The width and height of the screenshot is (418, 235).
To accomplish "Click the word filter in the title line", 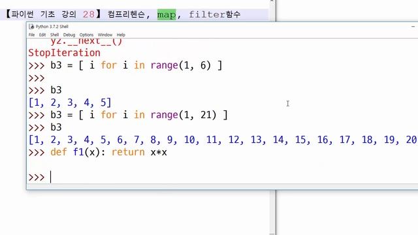I will pos(207,14).
